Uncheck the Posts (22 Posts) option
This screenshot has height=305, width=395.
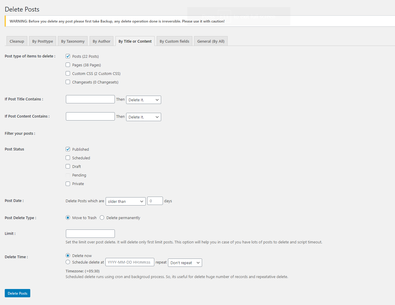pyautogui.click(x=68, y=56)
